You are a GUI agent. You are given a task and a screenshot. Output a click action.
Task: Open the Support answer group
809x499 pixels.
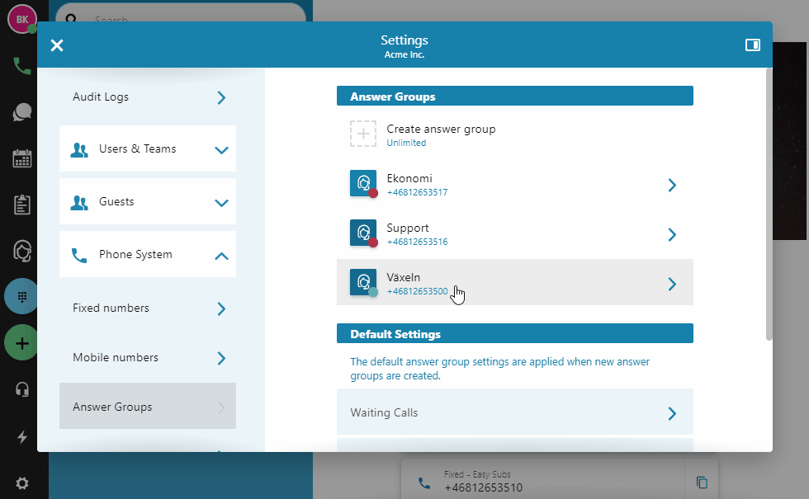(x=515, y=233)
